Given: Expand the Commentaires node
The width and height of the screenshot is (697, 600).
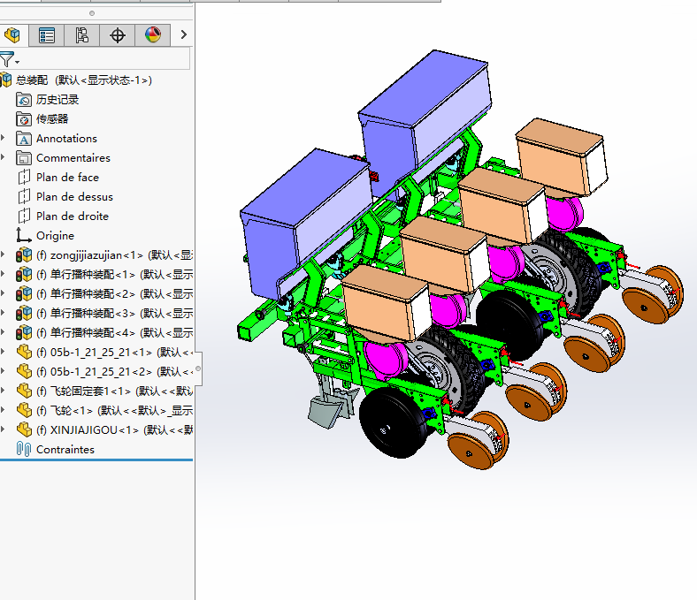Looking at the screenshot, I should 4,157.
